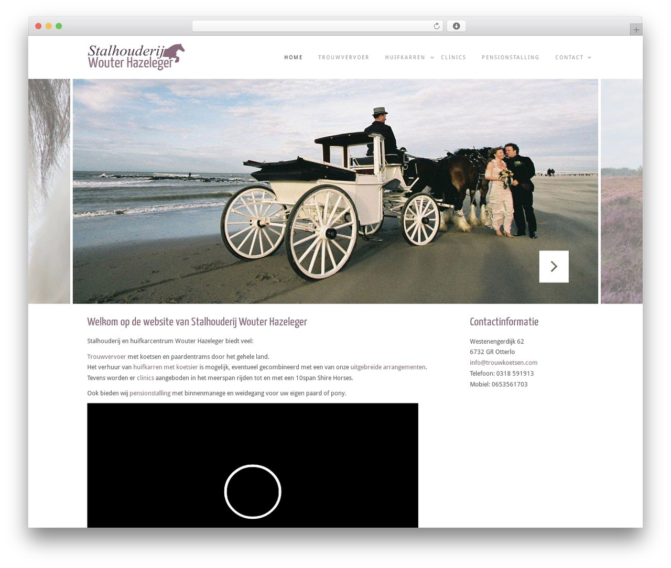Image resolution: width=671 pixels, height=568 pixels.
Task: Maximize window with green button
Action: [x=59, y=26]
